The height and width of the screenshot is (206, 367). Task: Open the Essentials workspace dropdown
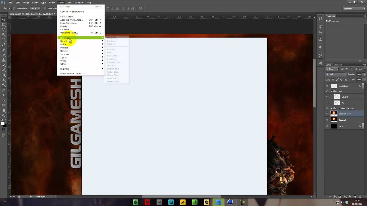click(354, 9)
